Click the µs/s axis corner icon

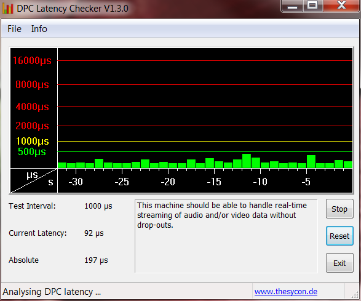tap(34, 181)
